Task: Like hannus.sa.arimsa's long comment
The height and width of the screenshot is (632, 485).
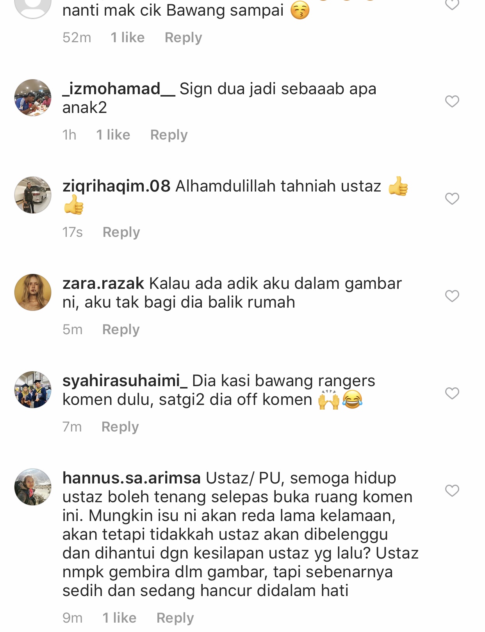Action: 452,490
